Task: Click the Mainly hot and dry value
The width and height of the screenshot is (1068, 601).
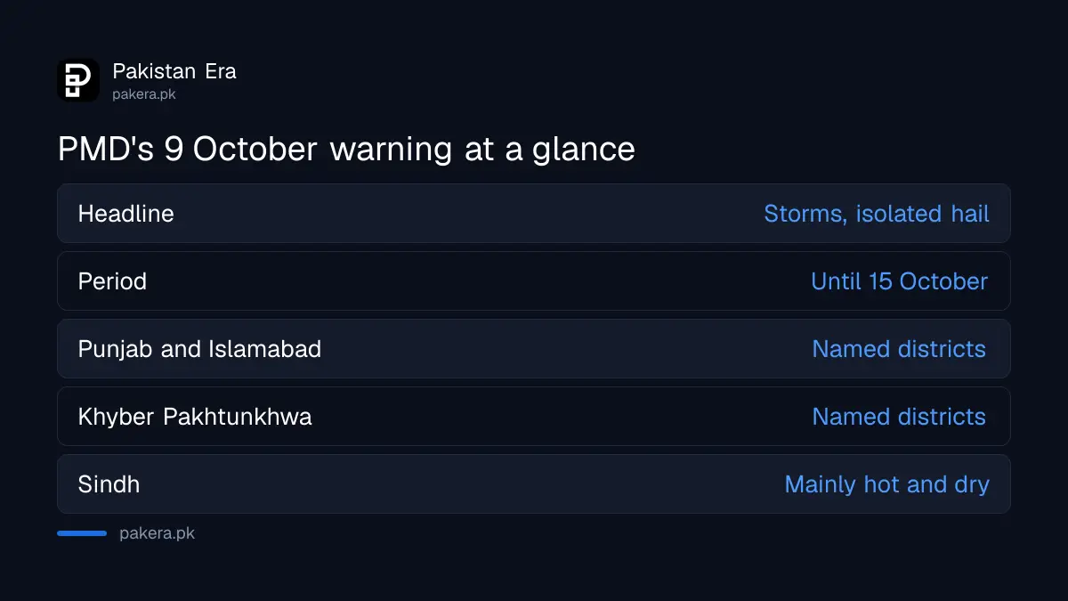Action: (886, 484)
